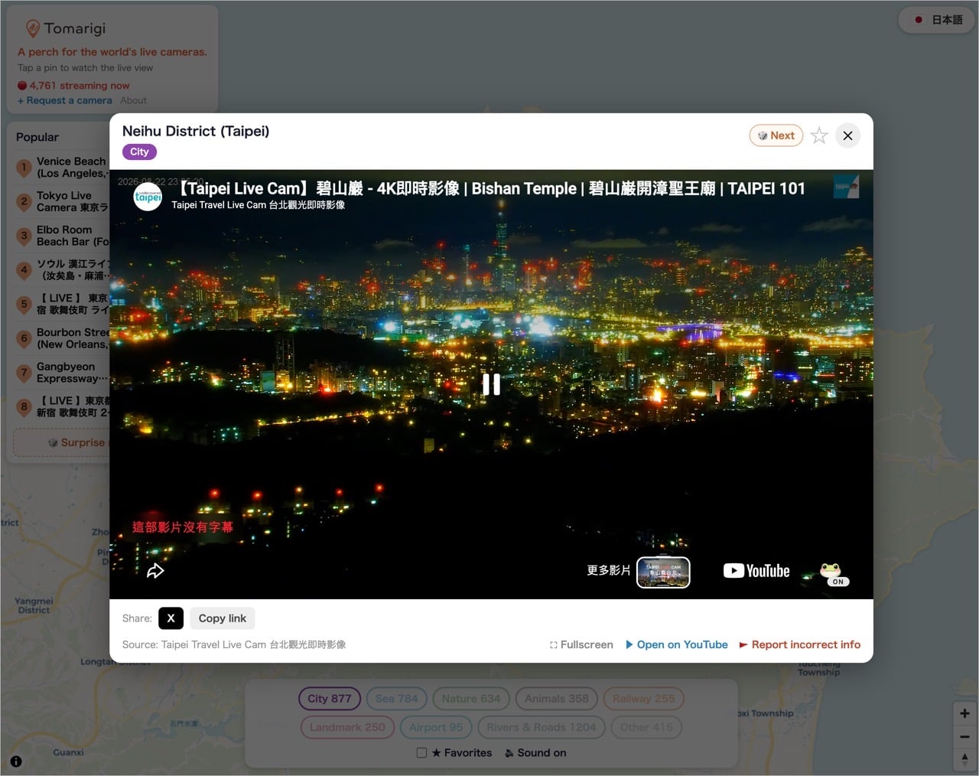Click Open on YouTube link
The image size is (979, 776).
[677, 644]
